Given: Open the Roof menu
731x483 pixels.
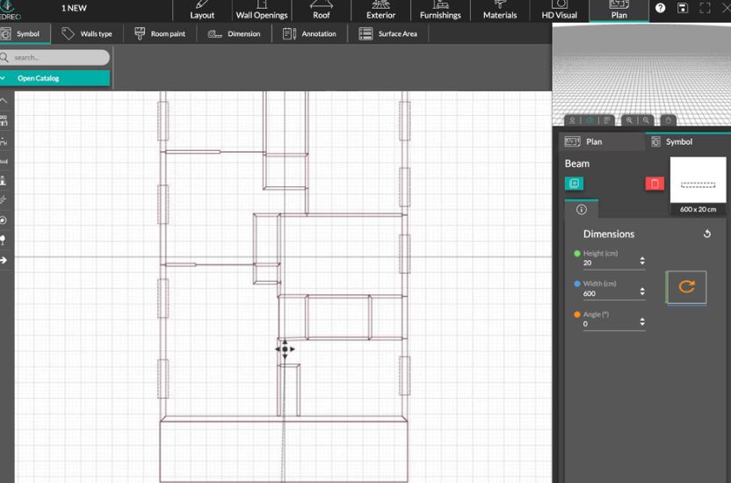Looking at the screenshot, I should point(322,11).
